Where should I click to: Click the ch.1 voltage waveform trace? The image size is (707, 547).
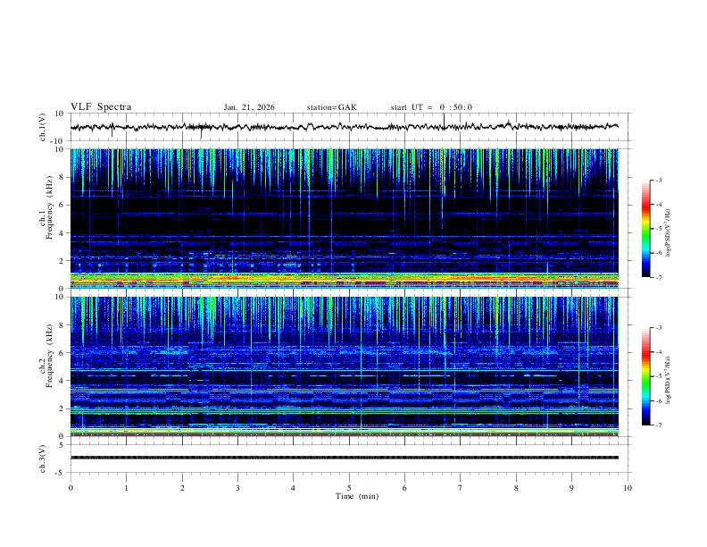[344, 127]
